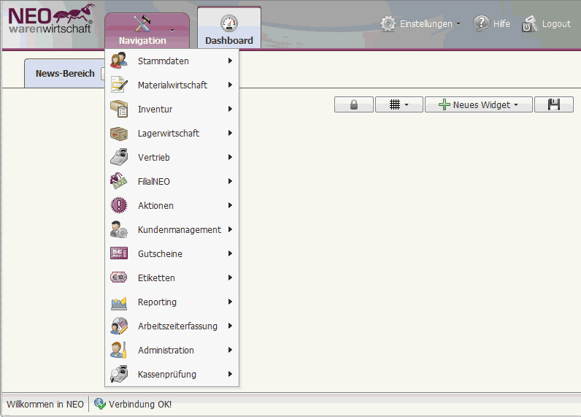The image size is (581, 417).
Task: Expand the Etiketten submenu arrow
Action: [230, 278]
